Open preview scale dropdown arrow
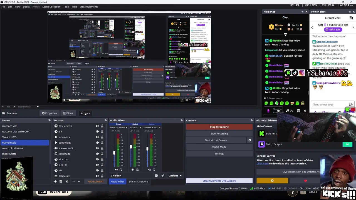356x200 pixels. 38,107
